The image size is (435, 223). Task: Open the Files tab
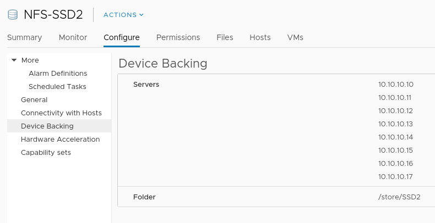coord(225,37)
